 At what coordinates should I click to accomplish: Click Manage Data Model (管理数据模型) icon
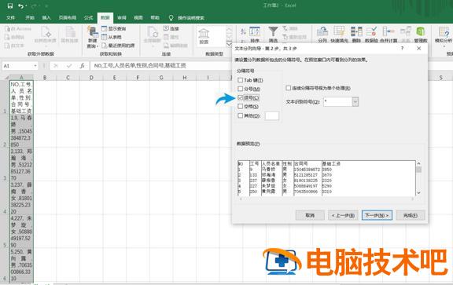(x=420, y=31)
